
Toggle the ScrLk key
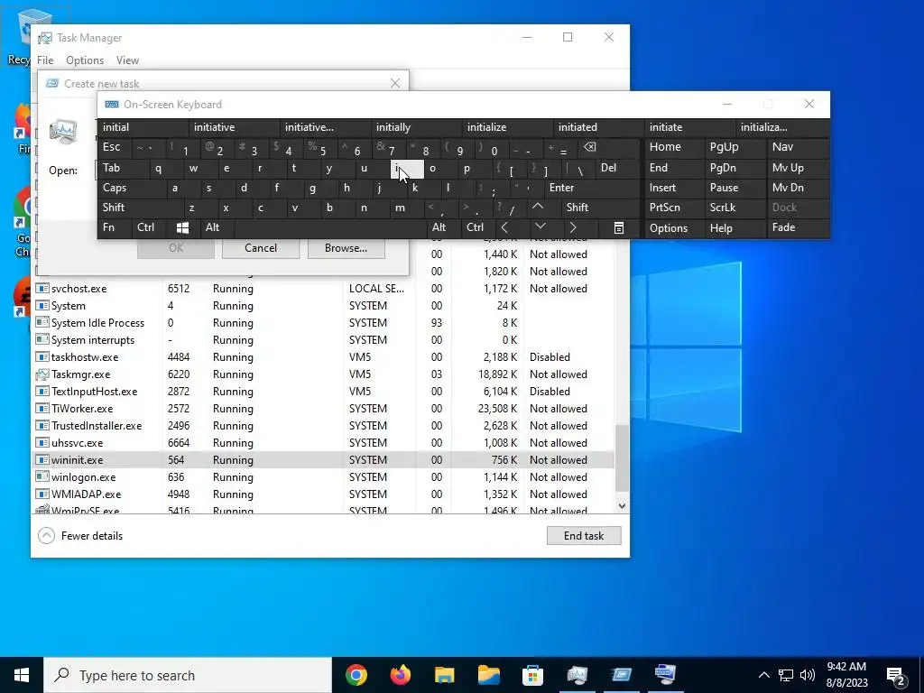pyautogui.click(x=735, y=208)
